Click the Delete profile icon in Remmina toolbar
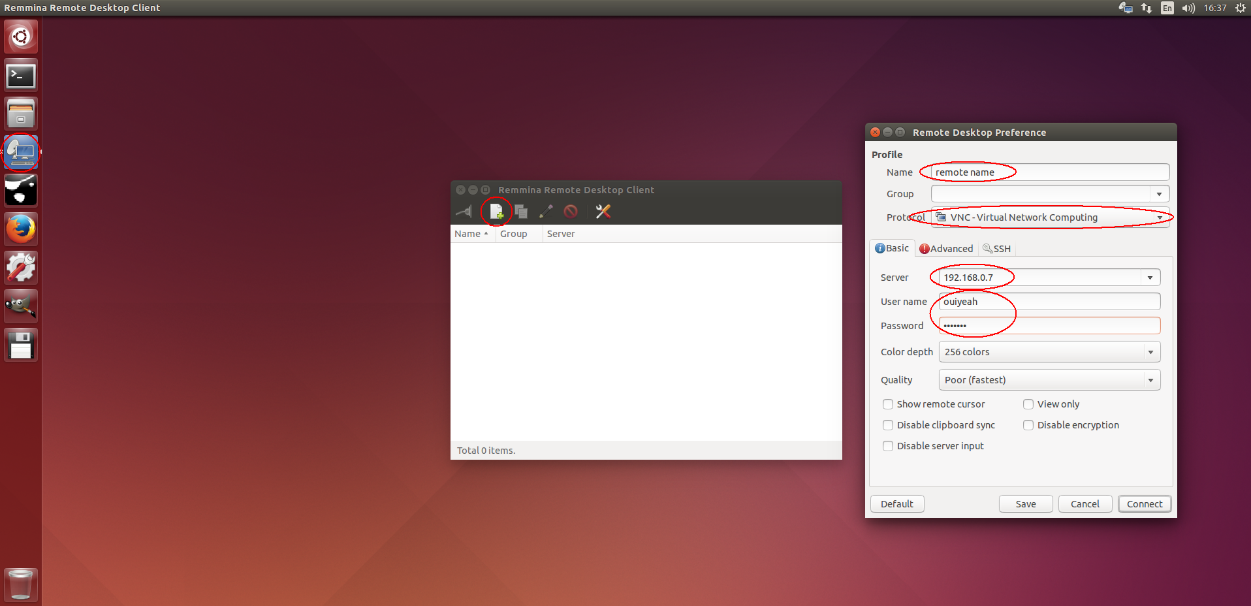This screenshot has height=606, width=1251. tap(571, 211)
